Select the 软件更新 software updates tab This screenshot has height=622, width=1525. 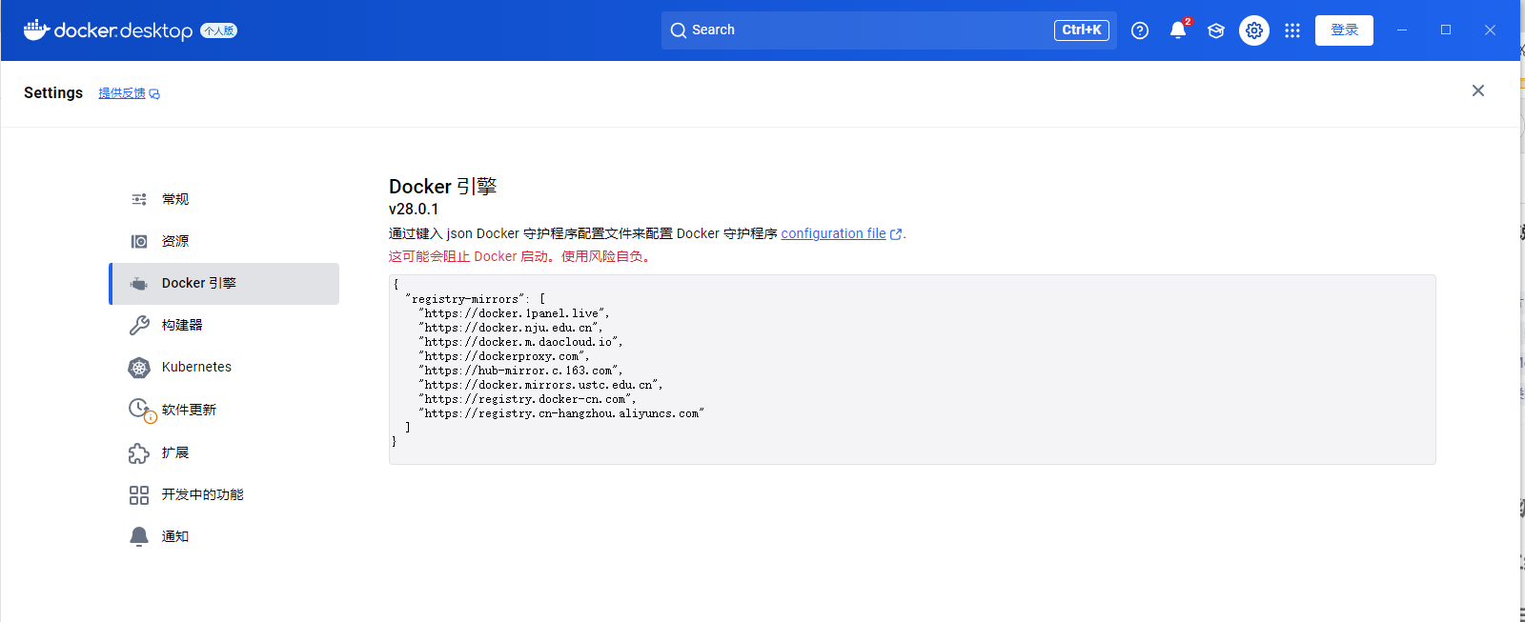[225, 410]
